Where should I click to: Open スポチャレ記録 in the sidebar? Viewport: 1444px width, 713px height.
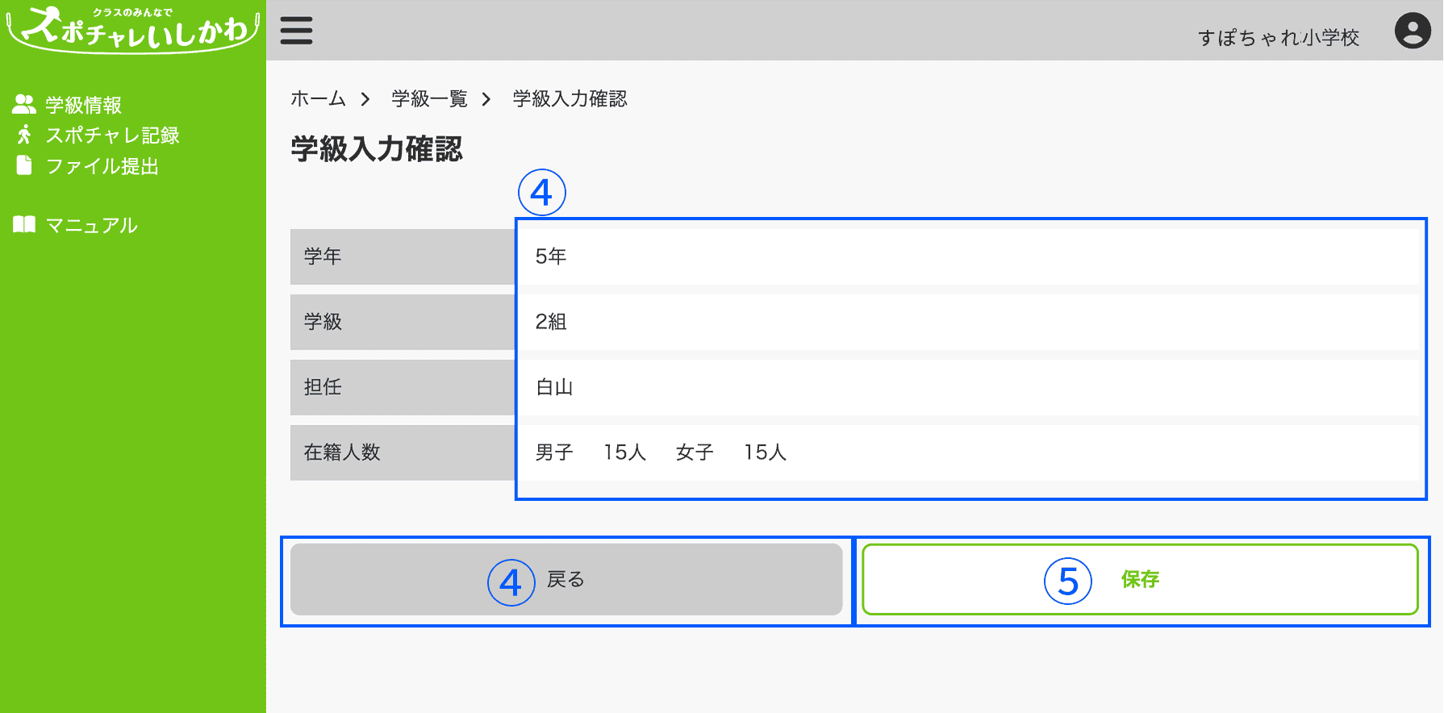click(112, 135)
